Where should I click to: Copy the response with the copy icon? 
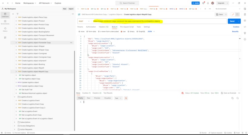point(233,98)
